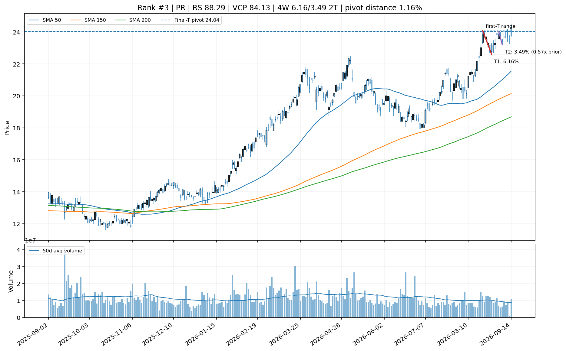Click the price axis tick 24
This screenshot has width=566, height=351.
coord(17,32)
